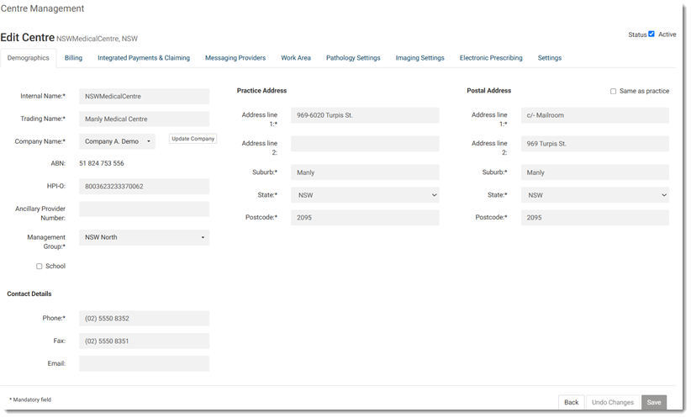The image size is (691, 418).
Task: Click the Back button
Action: click(x=571, y=402)
